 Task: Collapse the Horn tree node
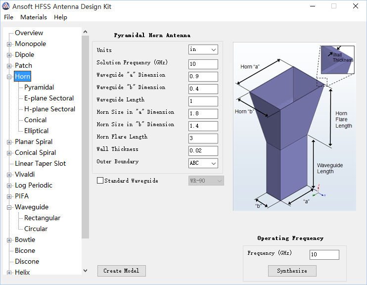pyautogui.click(x=9, y=77)
